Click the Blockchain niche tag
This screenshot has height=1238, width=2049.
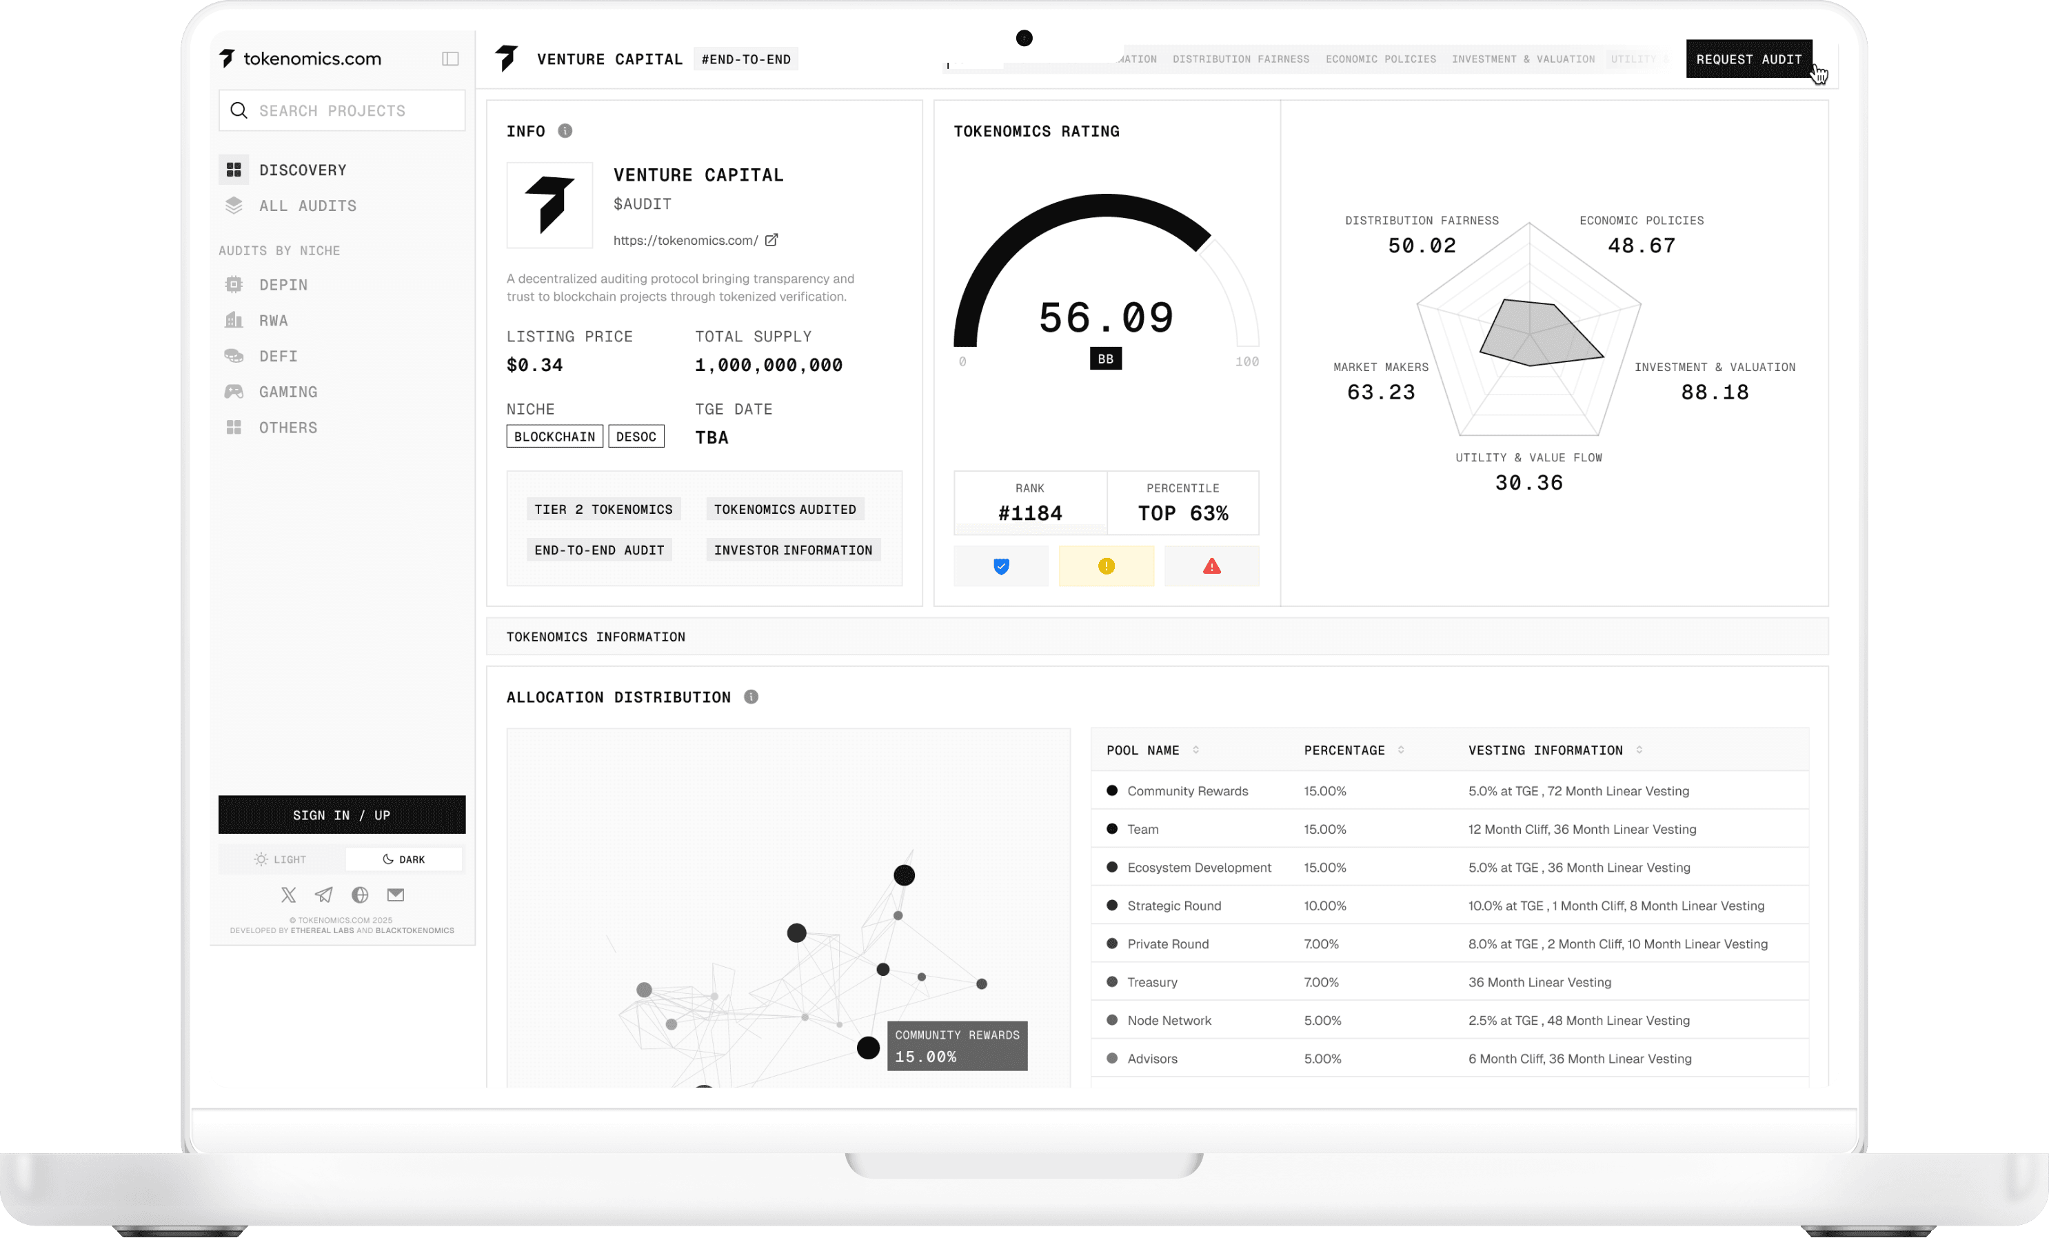(555, 437)
